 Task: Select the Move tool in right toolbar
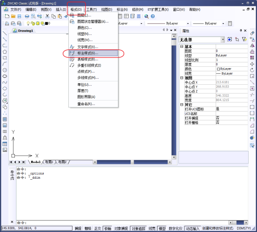click(x=252, y=64)
